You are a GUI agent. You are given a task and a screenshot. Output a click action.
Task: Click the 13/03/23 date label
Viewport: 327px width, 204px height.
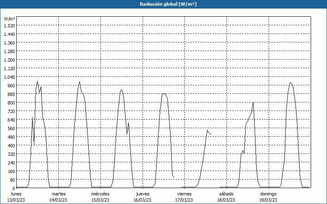(16, 200)
